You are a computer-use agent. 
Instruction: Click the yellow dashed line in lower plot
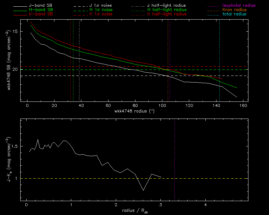click(206, 179)
